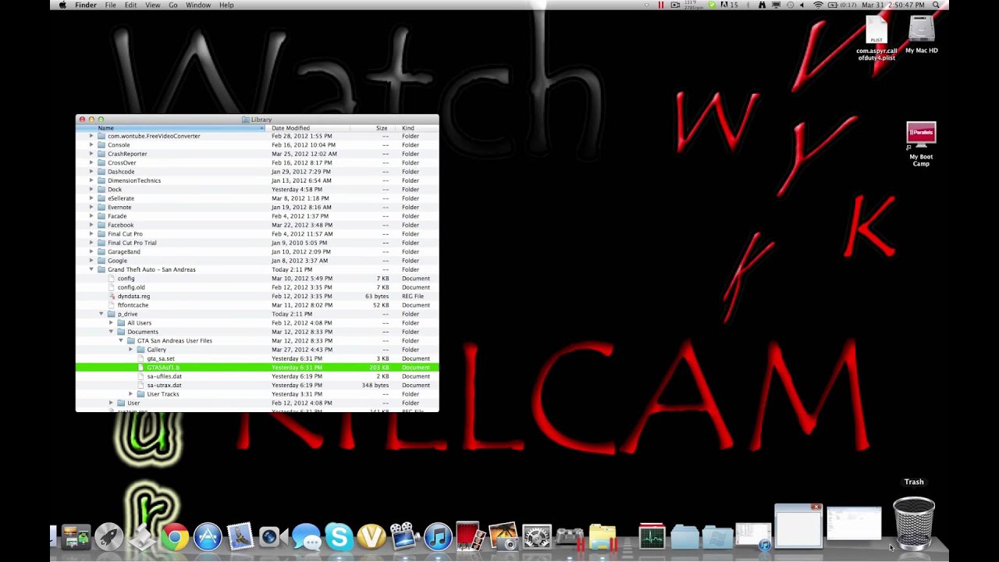Sort by the Name column header
The image size is (999, 562).
tap(172, 128)
